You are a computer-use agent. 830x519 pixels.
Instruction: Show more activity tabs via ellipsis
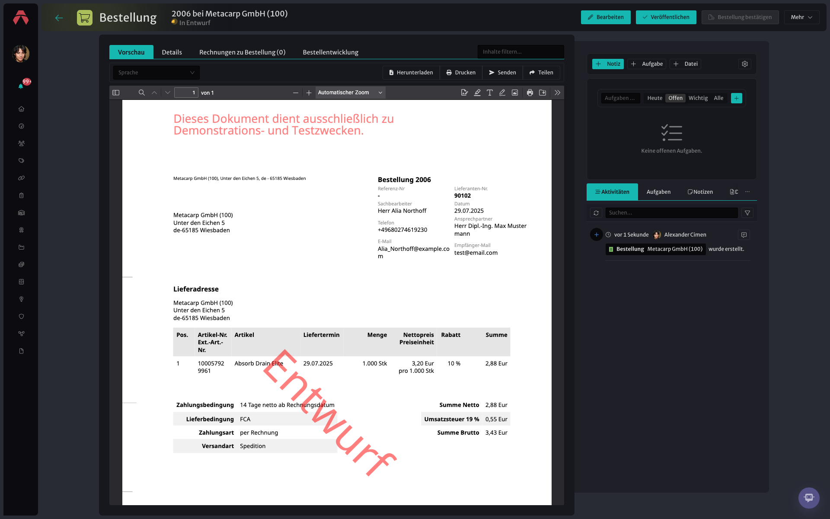(x=747, y=192)
